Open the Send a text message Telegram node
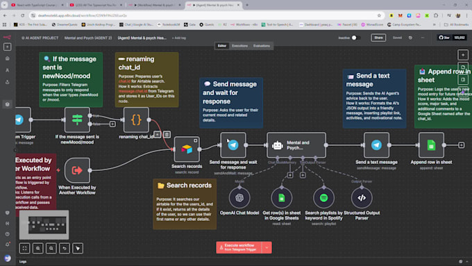The width and height of the screenshot is (472, 266). point(376,145)
